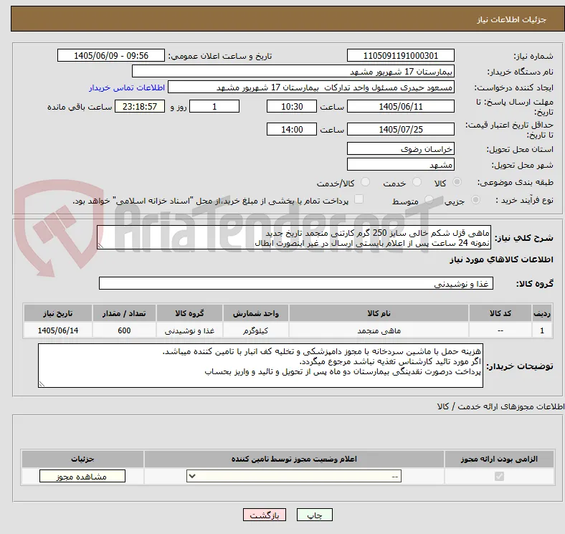Viewport: 565px width, 534px height.
Task: Click the quantity cell 600
Action: [x=124, y=330]
